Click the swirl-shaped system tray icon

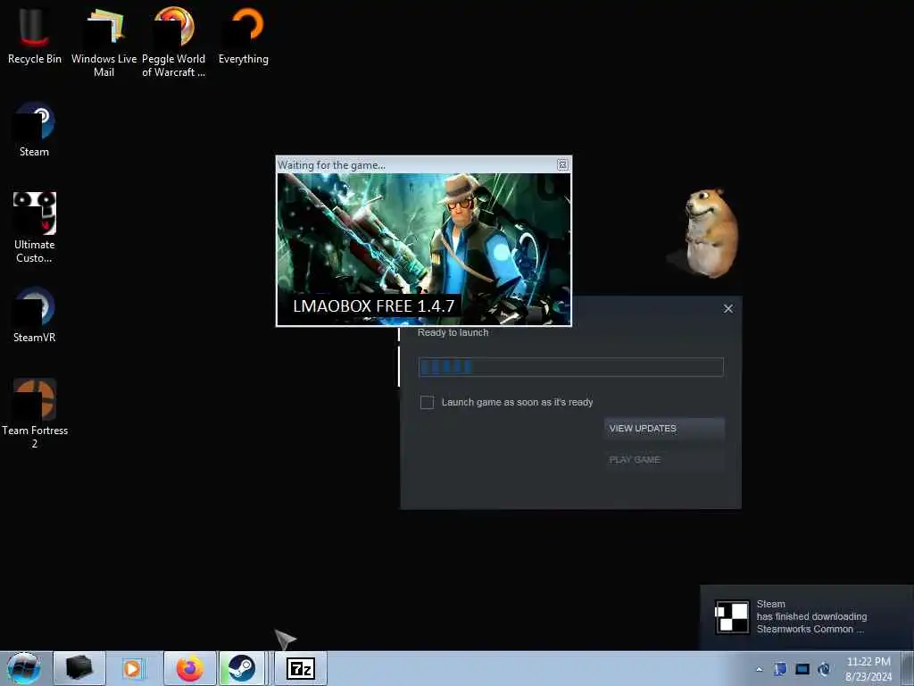[x=824, y=669]
